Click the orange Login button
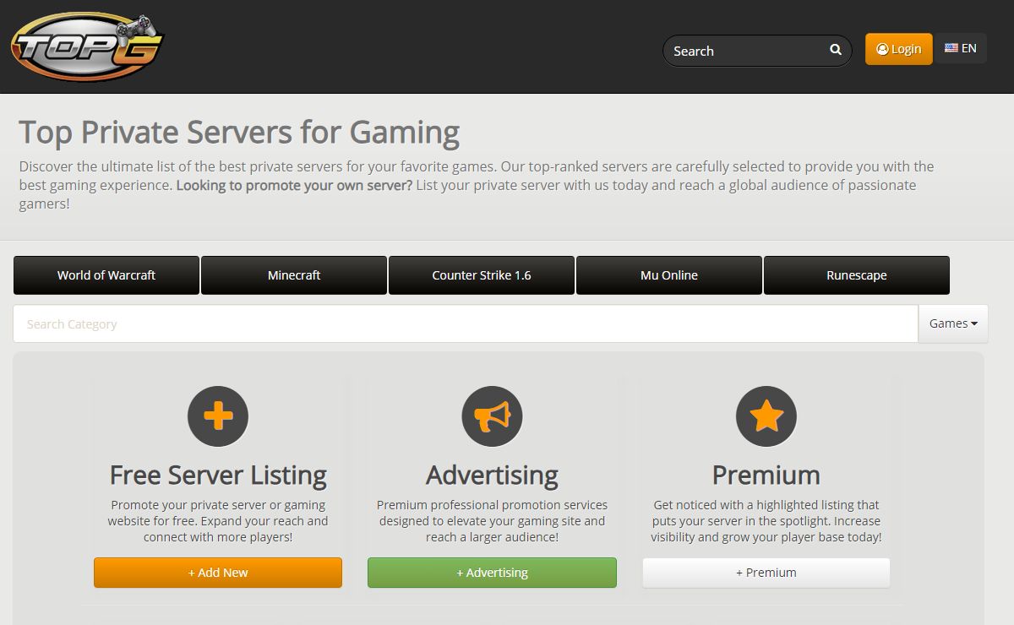 [x=899, y=49]
